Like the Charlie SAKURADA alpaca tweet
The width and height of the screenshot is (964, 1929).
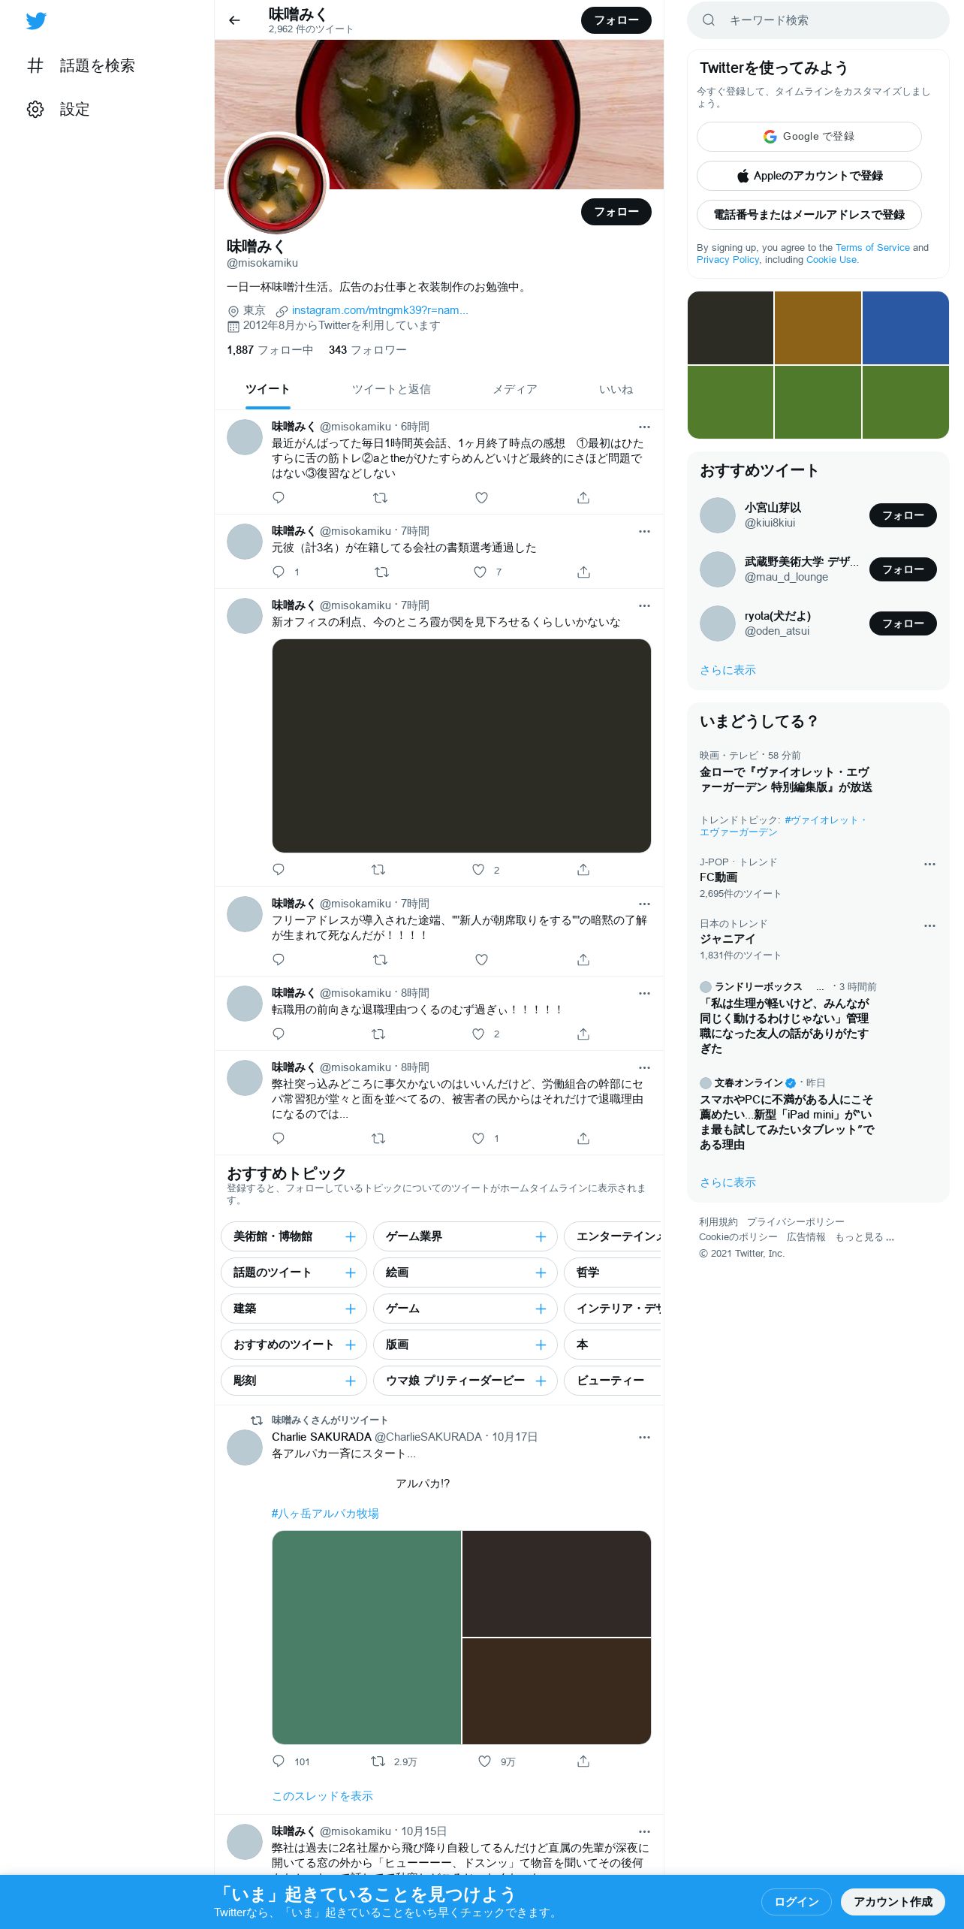[x=485, y=1761]
